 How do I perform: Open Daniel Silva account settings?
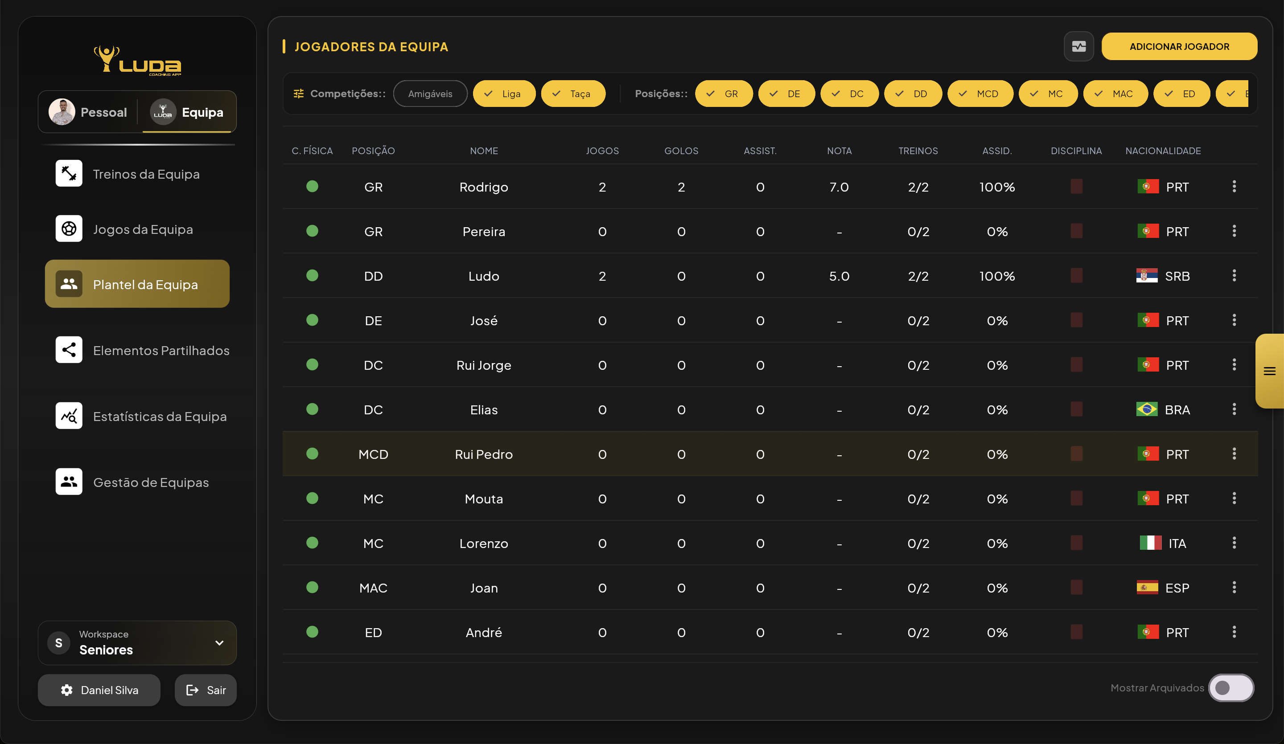click(x=99, y=690)
